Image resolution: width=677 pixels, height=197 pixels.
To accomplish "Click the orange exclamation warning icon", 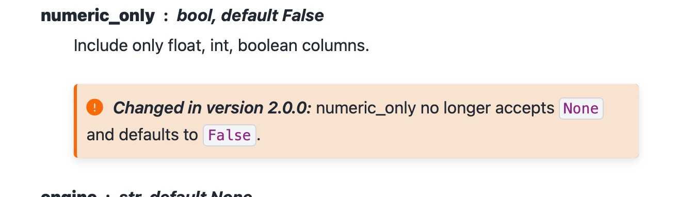I will (95, 108).
